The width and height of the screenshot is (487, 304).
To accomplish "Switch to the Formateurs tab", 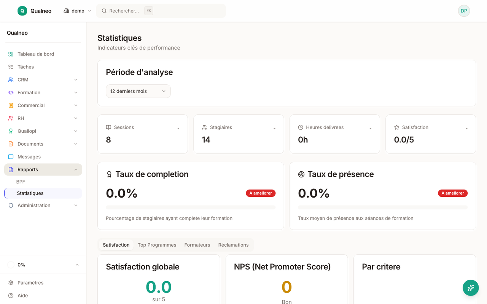I will pos(197,245).
